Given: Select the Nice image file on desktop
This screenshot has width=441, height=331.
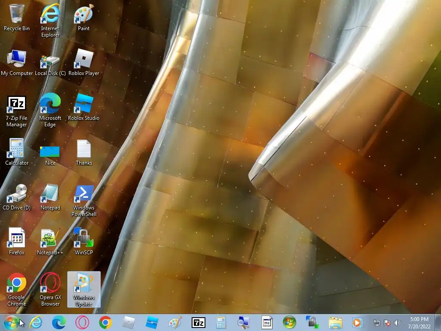Looking at the screenshot, I should 50,155.
